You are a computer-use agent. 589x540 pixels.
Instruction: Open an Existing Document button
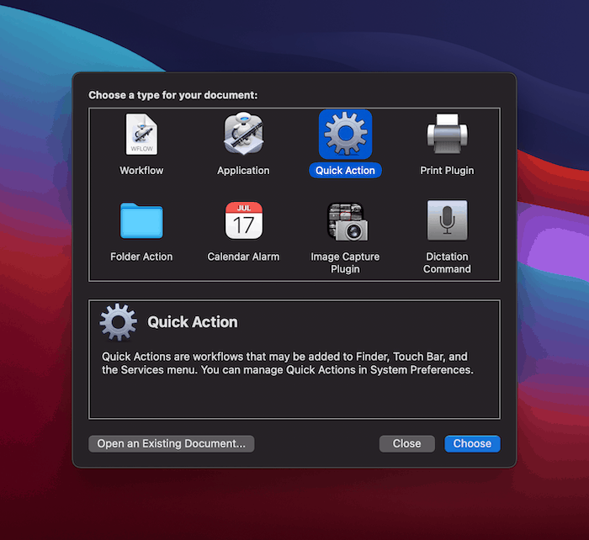[172, 443]
